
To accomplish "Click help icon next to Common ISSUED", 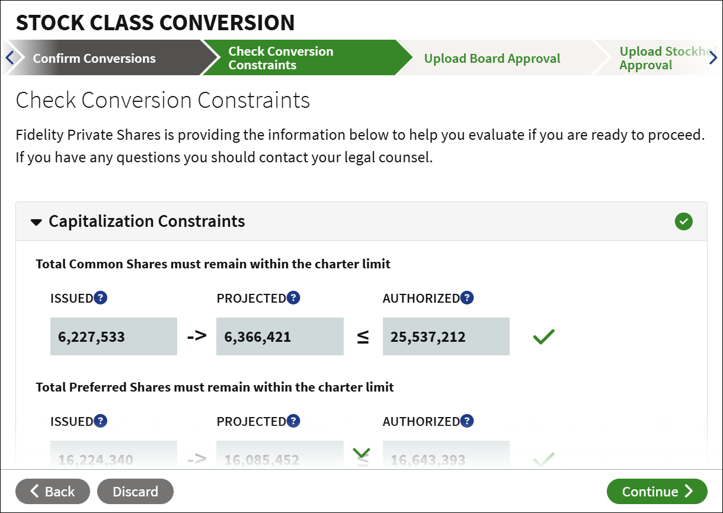I will pos(101,298).
